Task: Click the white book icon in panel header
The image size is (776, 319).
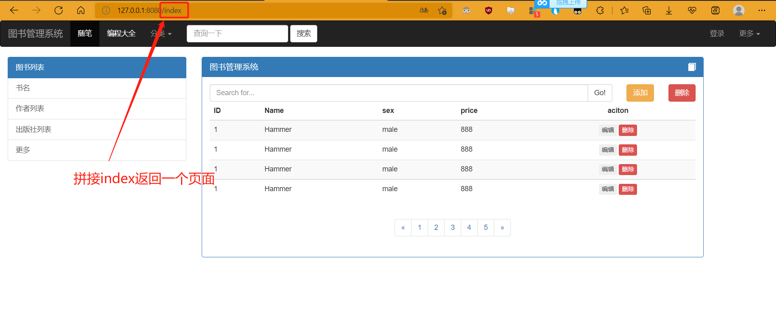Action: [692, 67]
